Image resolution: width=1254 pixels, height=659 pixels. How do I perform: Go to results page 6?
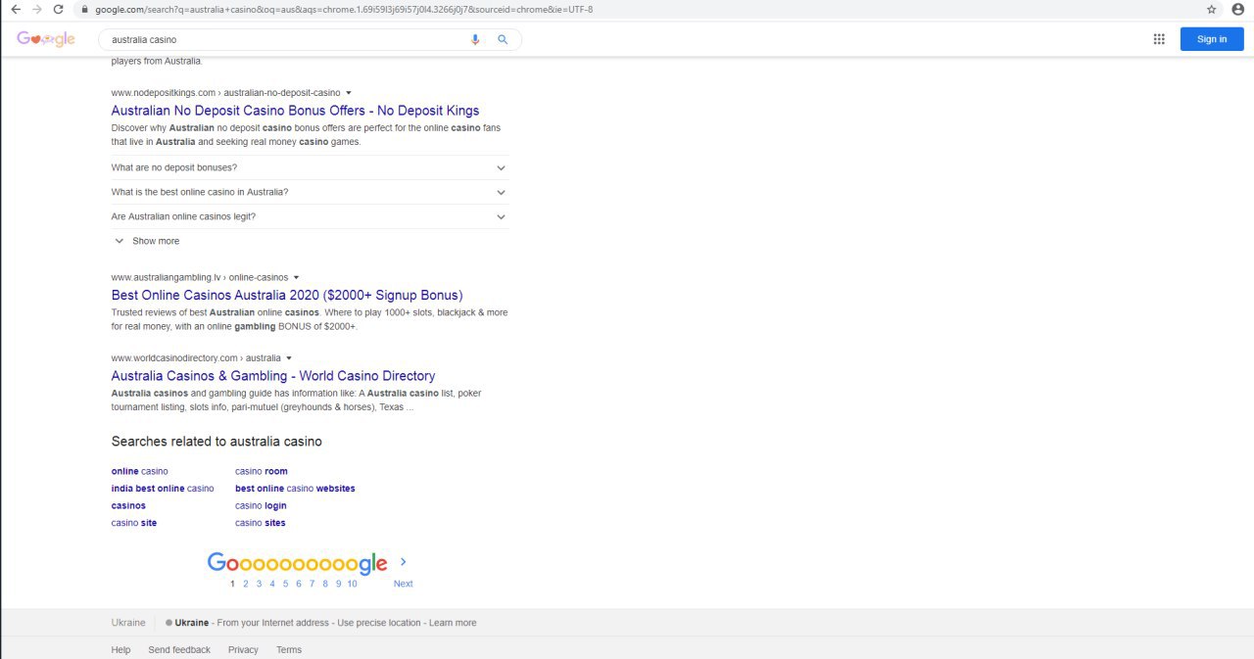click(299, 584)
